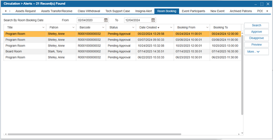Minimize the Alerts window
273x140 pixels.
(256, 4)
